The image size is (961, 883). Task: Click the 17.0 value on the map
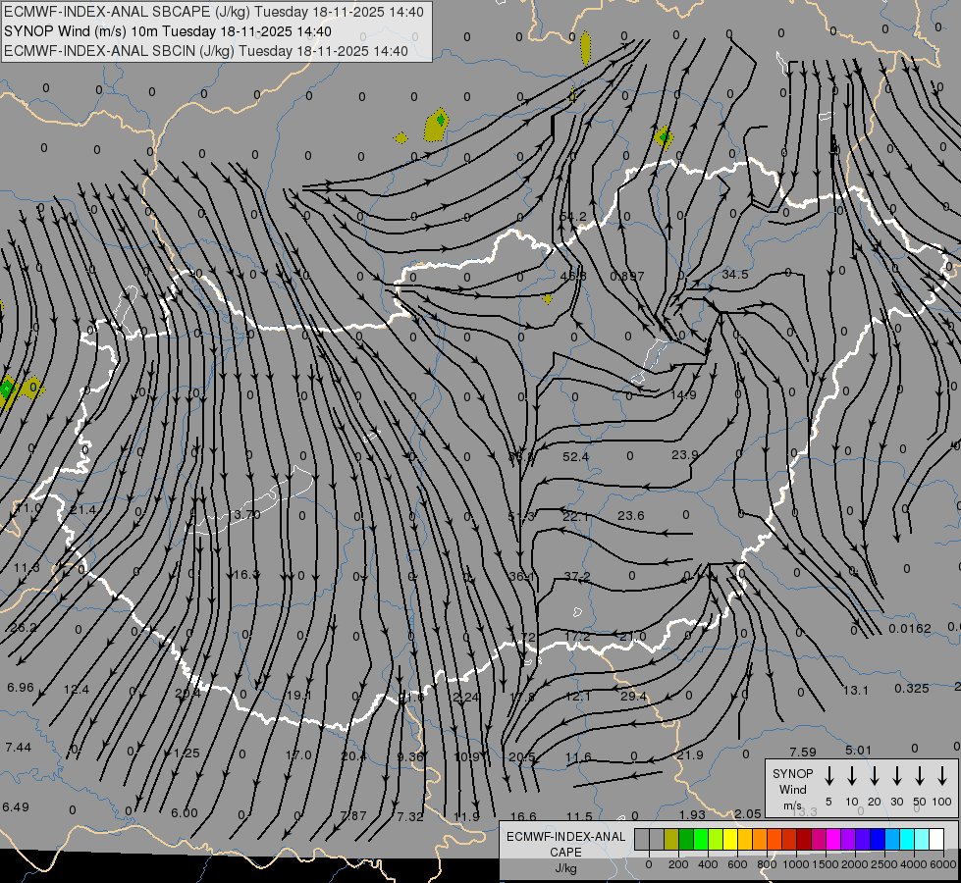click(x=298, y=754)
